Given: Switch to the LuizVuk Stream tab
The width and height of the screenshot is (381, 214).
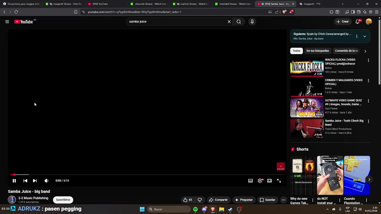Looking at the screenshot, I should click(191, 4).
